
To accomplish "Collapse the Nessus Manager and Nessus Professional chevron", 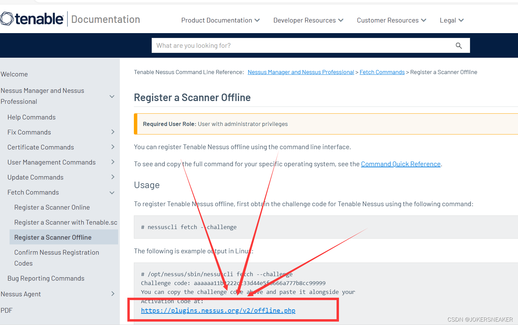I will 112,97.
